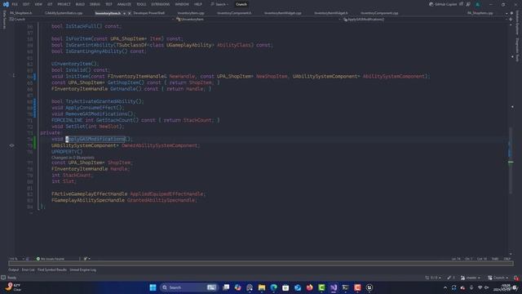This screenshot has width=522, height=294.
Task: Open Firefox from the taskbar
Action: pyautogui.click(x=310, y=287)
